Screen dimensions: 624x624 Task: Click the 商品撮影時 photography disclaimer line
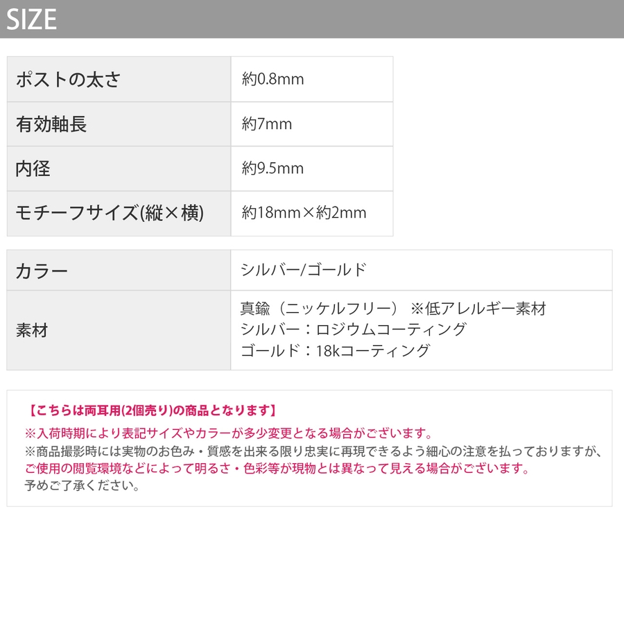coord(313,451)
